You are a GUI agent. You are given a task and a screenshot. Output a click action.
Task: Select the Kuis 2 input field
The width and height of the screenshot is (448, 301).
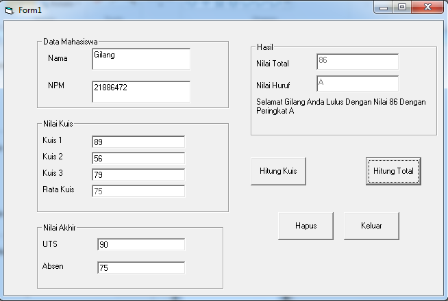point(138,158)
